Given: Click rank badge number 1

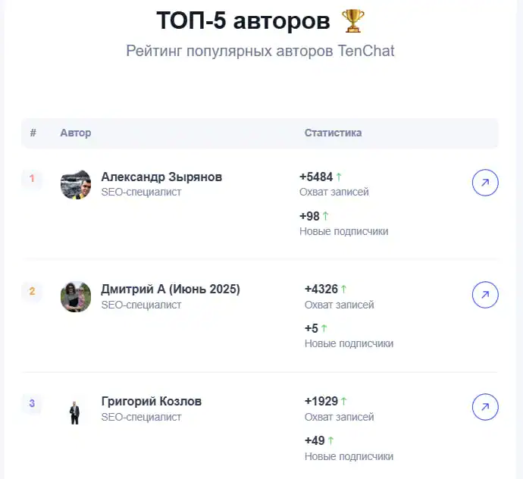Looking at the screenshot, I should (x=32, y=179).
